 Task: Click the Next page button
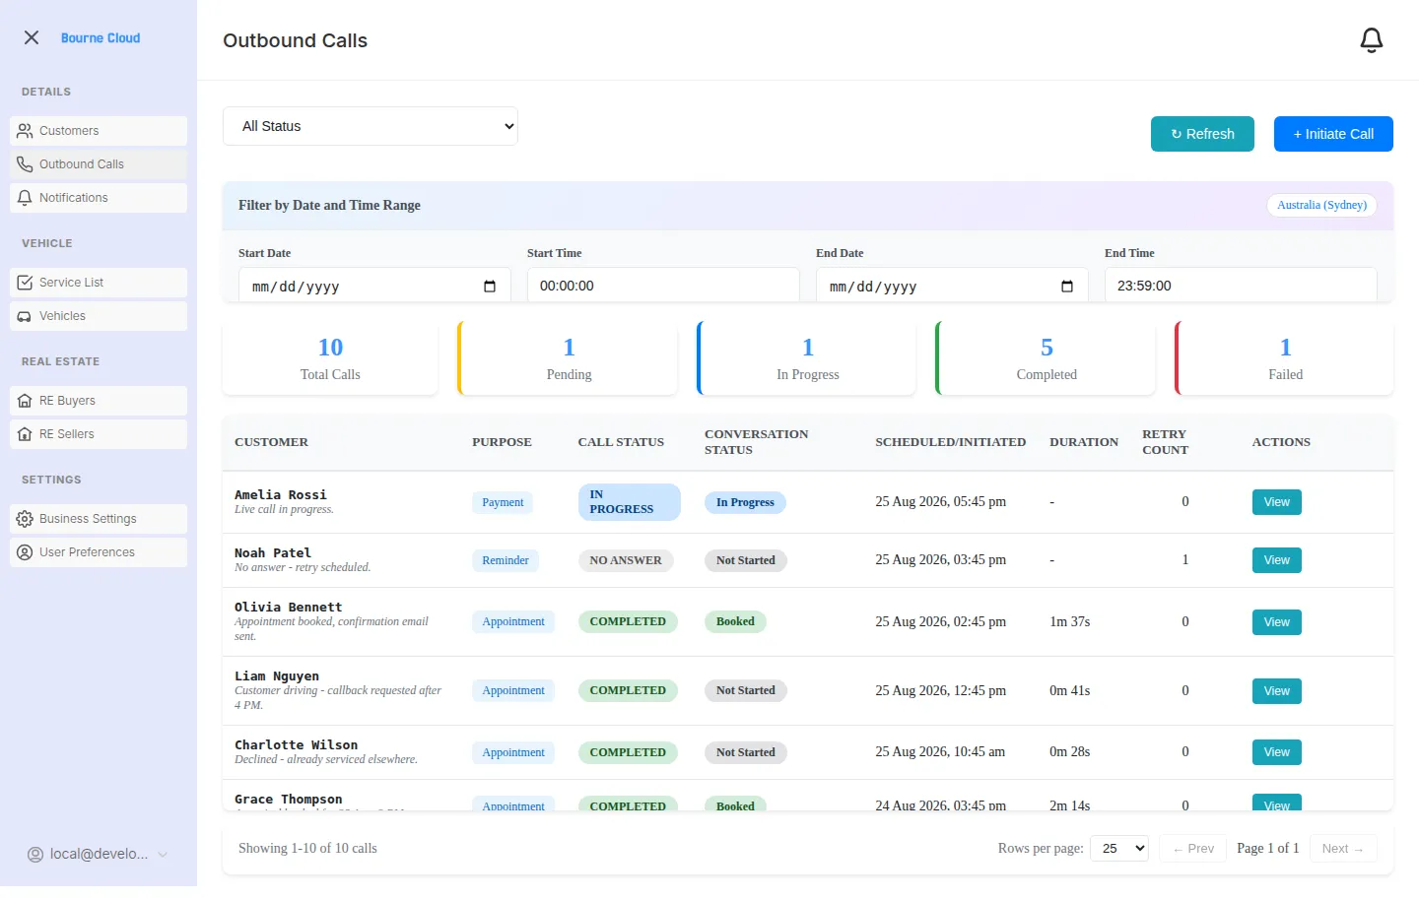click(1343, 848)
